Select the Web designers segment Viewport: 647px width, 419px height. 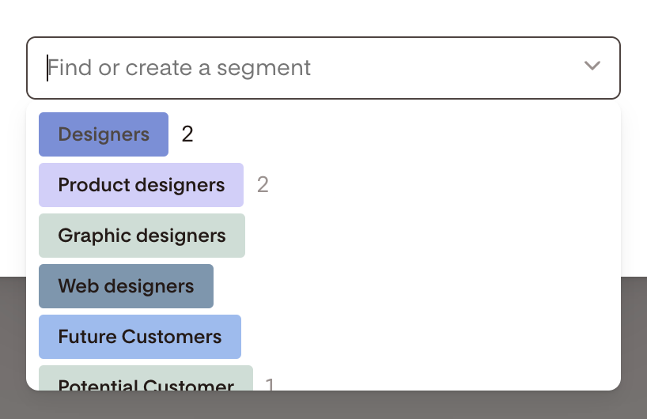(126, 286)
